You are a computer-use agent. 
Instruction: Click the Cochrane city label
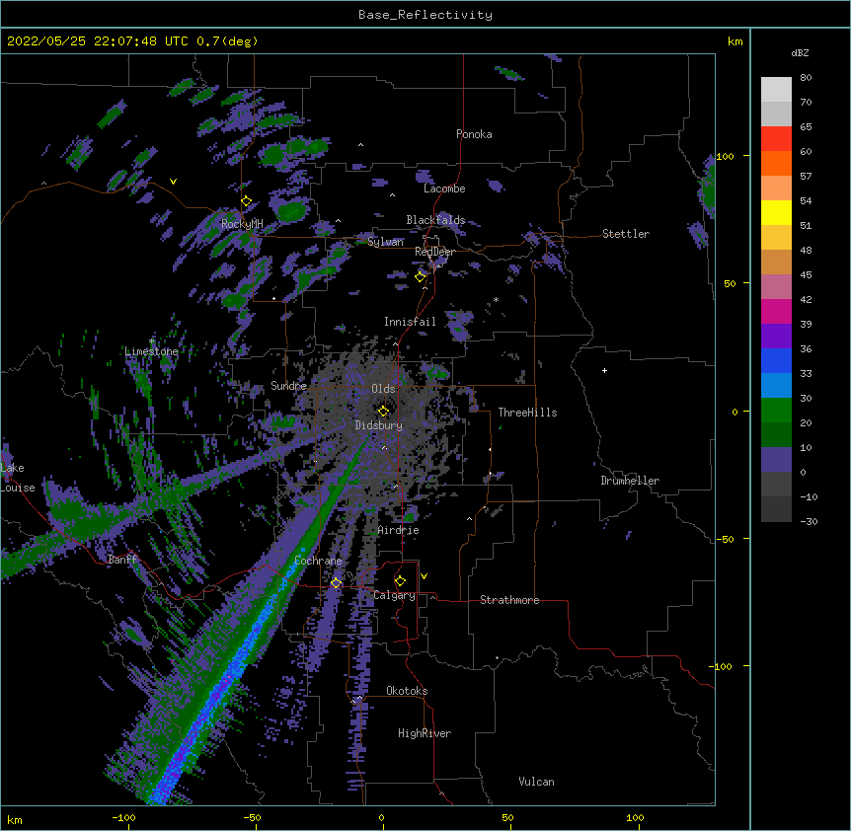(318, 561)
